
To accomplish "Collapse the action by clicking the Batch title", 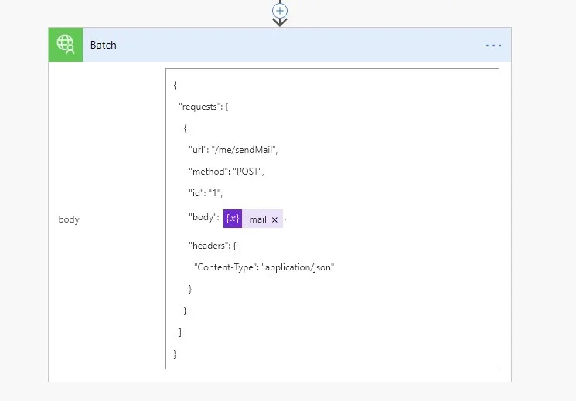I will point(103,45).
